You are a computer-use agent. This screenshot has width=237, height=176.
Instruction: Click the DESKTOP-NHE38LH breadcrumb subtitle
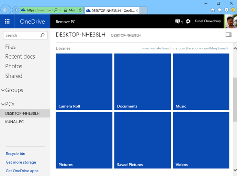(126, 35)
